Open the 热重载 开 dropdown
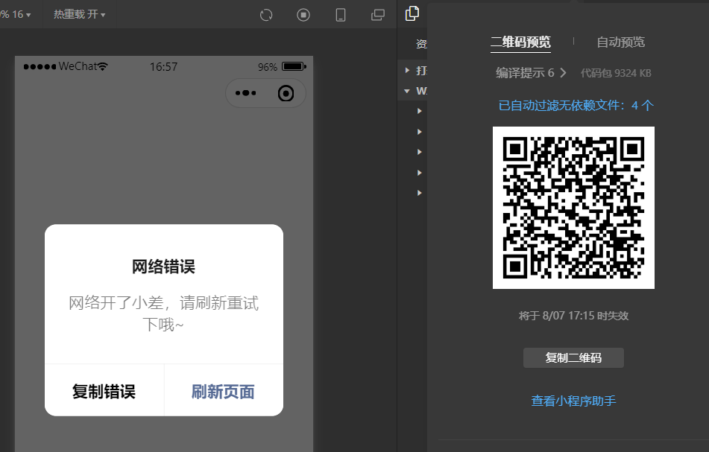Viewport: 709px width, 452px height. click(x=80, y=14)
